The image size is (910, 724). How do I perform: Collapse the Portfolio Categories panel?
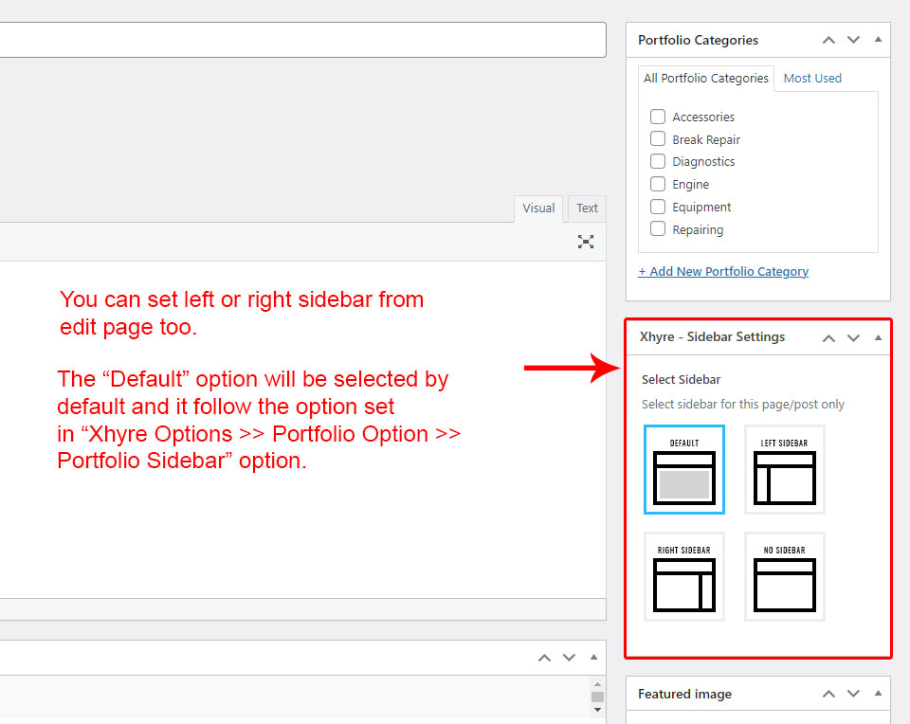coord(878,40)
